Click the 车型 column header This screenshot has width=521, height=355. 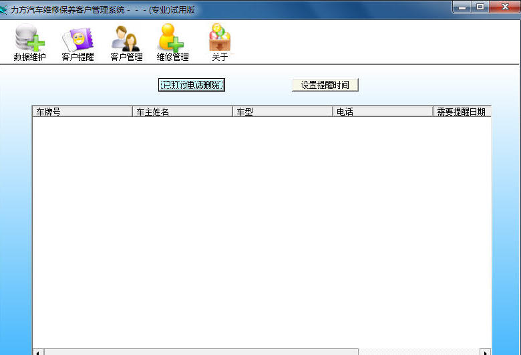coord(283,112)
